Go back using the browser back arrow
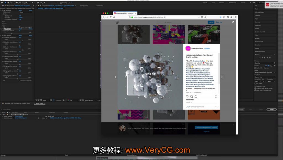This screenshot has height=160, width=283. click(x=103, y=17)
